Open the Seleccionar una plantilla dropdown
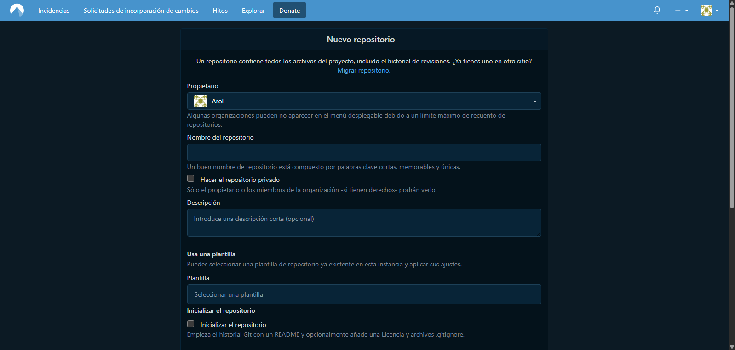This screenshot has height=350, width=735. 364,294
